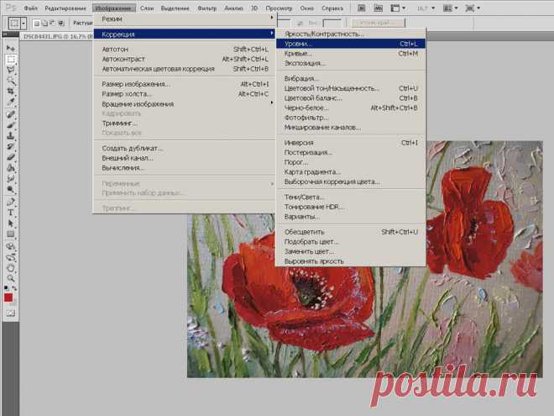Viewport: 554px width, 416px height.
Task: Choose Автотон command
Action: coord(185,50)
